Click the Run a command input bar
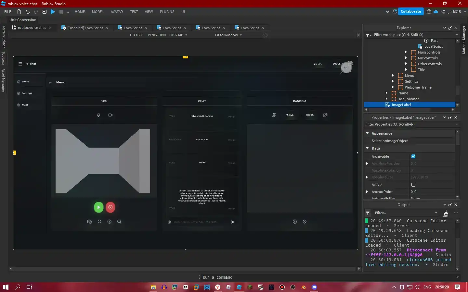Screen dimensions: 468x292 click(328, 277)
